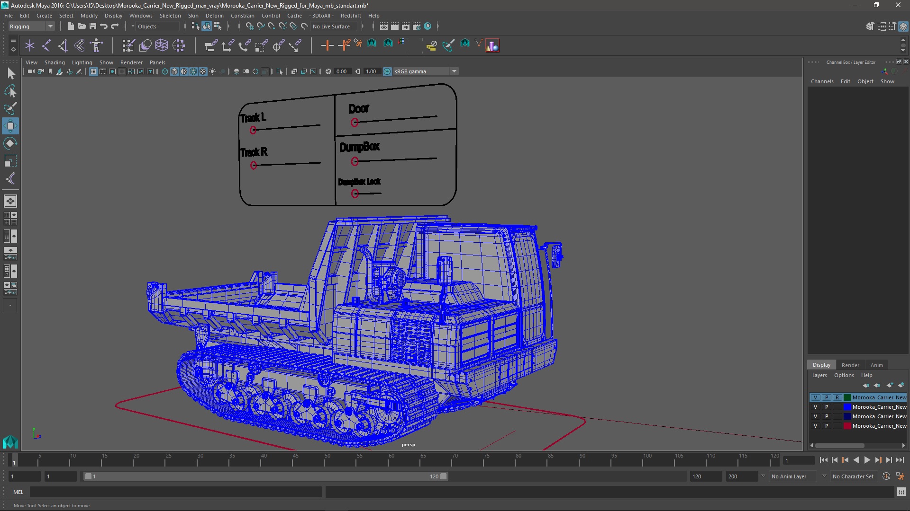Toggle the color management ON button

(387, 71)
